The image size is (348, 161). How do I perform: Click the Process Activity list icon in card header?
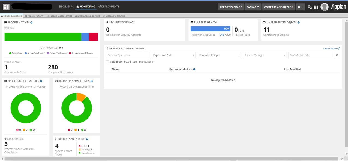tap(6, 23)
